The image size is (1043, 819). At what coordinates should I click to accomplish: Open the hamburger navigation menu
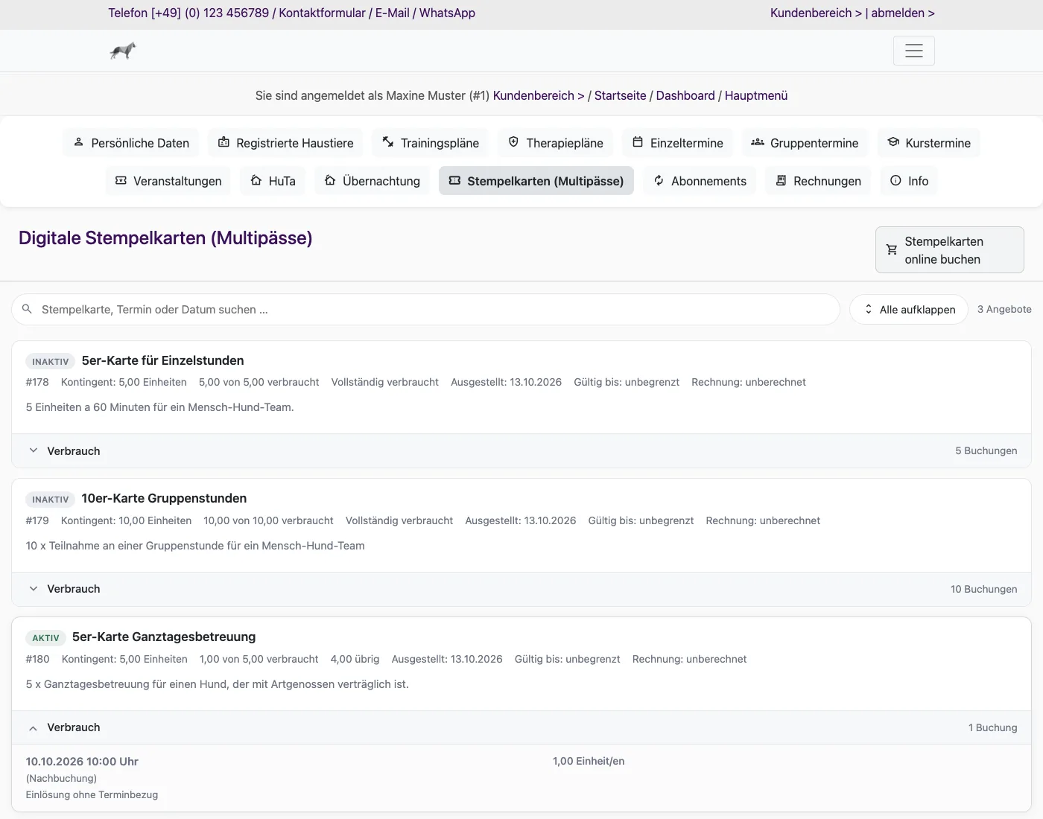(x=913, y=51)
